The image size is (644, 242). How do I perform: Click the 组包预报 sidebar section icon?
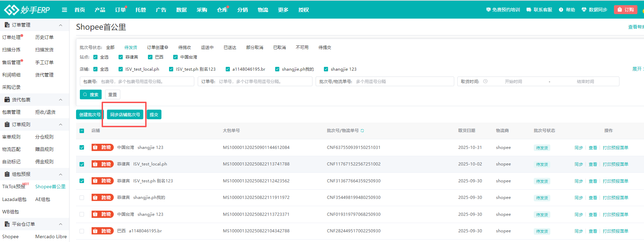coord(7,174)
